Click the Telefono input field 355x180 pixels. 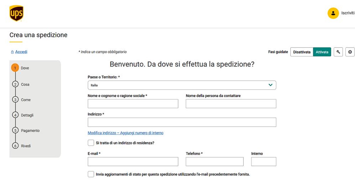[x=214, y=162]
